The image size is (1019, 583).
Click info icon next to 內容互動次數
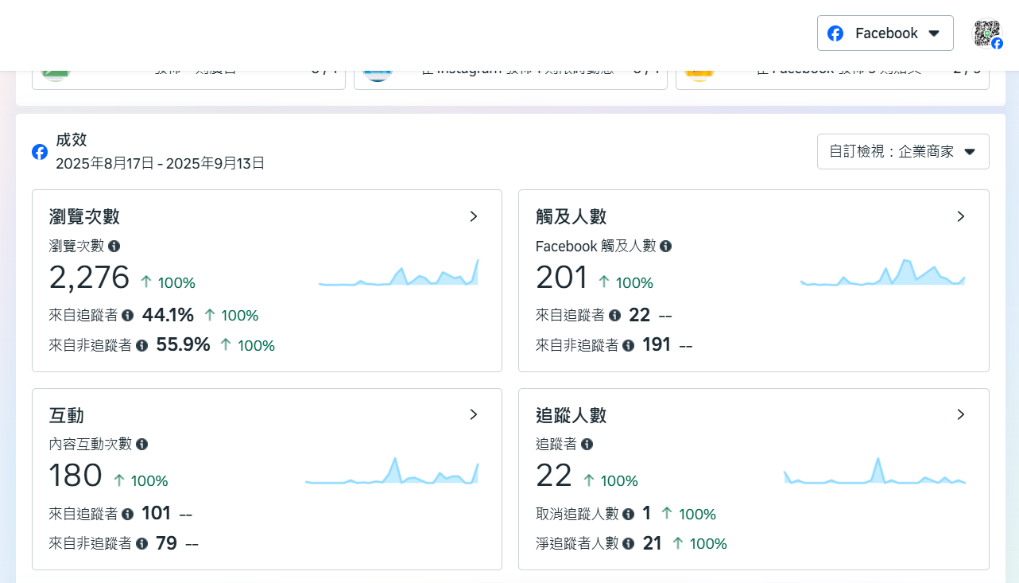pos(142,445)
